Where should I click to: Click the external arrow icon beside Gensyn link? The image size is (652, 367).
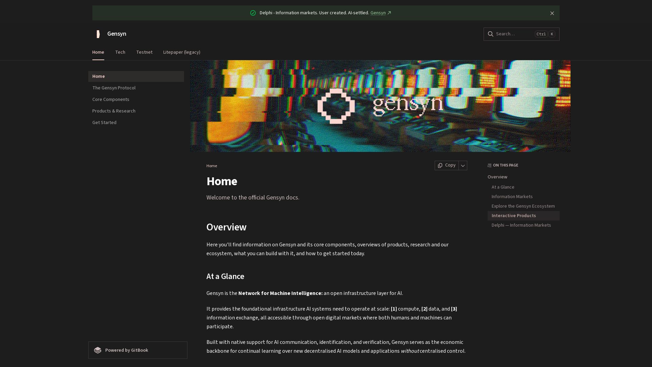pos(390,13)
